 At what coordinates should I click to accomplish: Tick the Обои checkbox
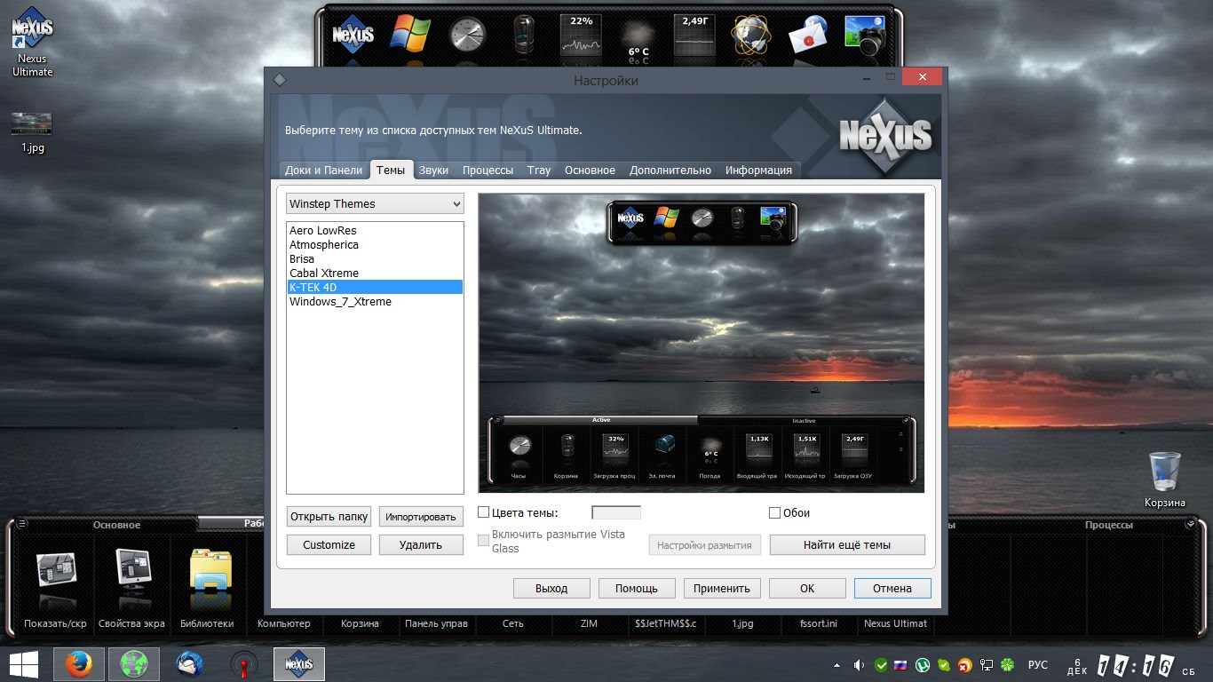click(774, 512)
